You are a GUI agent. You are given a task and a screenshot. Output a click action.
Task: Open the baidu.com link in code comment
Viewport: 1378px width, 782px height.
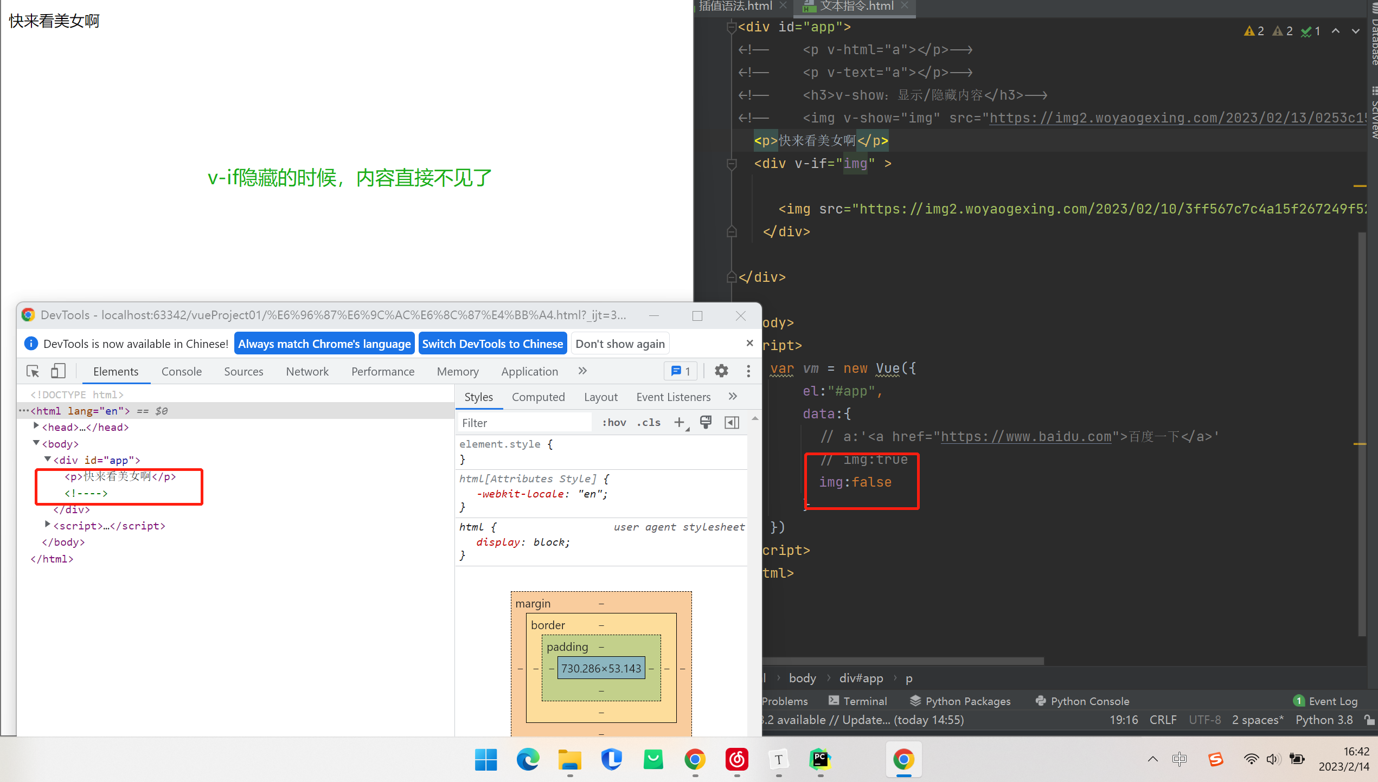pyautogui.click(x=1026, y=436)
